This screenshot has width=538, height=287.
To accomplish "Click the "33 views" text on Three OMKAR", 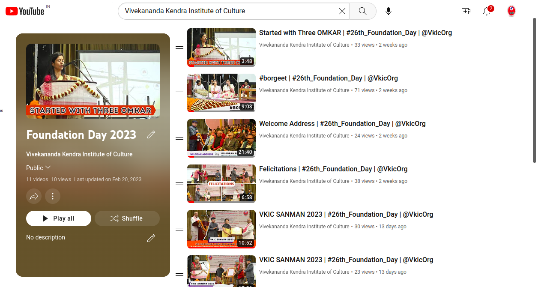I will 365,45.
